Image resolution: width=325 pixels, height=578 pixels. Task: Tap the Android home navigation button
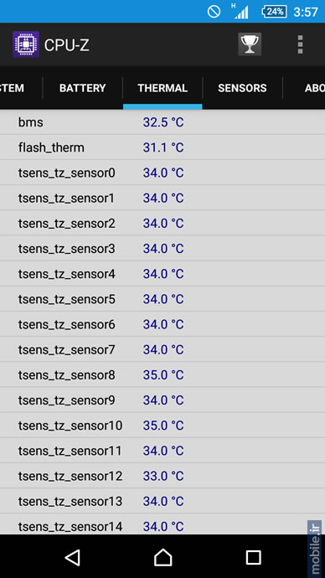click(162, 556)
